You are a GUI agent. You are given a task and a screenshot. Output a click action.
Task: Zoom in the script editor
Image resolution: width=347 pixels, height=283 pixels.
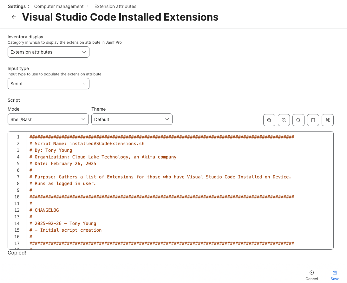269,120
